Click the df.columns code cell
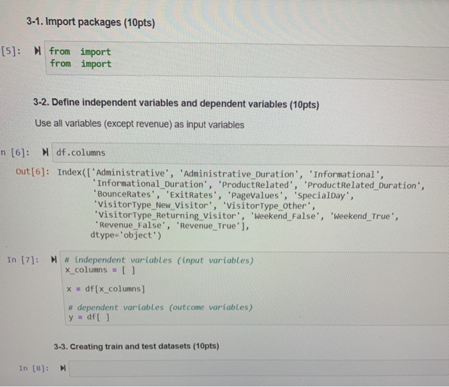449x387 pixels. click(x=250, y=154)
